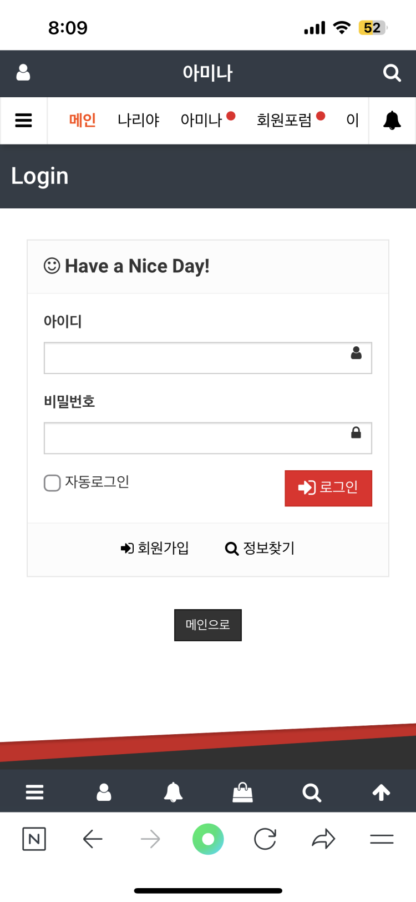
Task: Reload the page with the browser refresh icon
Action: pos(265,839)
